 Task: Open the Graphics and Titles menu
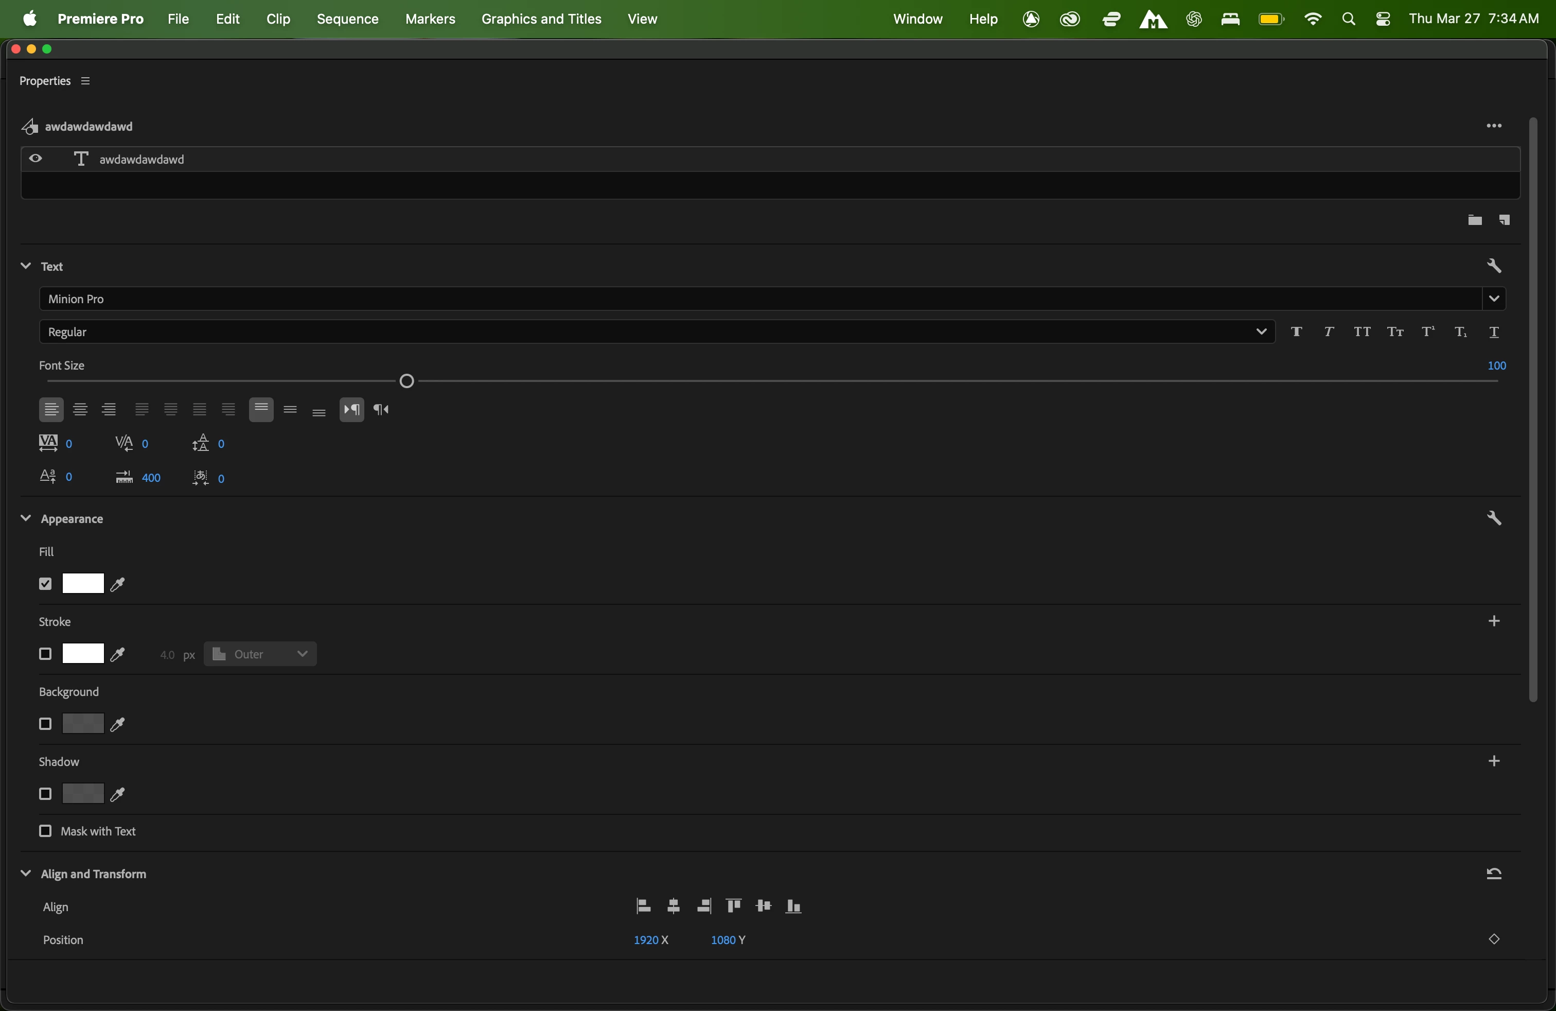click(541, 19)
